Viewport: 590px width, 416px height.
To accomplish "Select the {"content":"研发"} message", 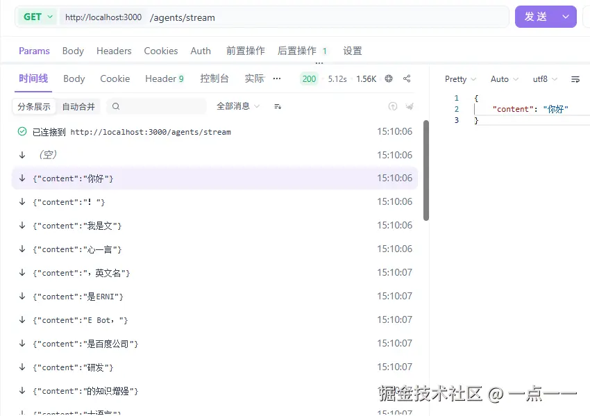I will tap(214, 367).
